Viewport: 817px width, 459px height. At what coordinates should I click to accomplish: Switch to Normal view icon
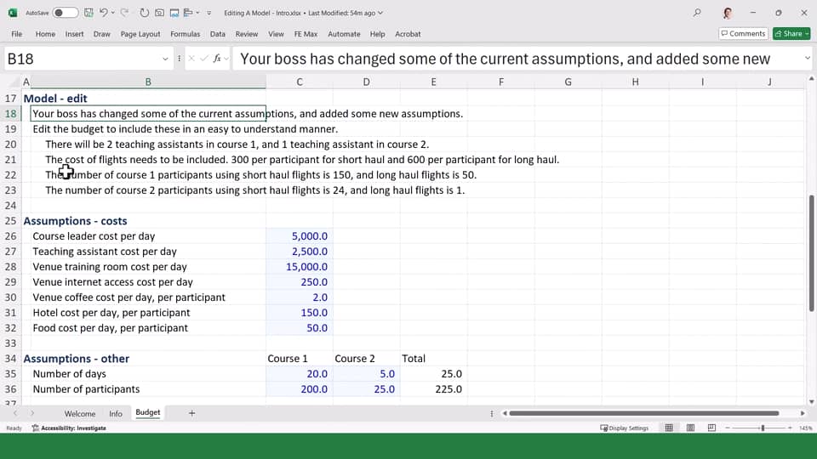tap(669, 428)
